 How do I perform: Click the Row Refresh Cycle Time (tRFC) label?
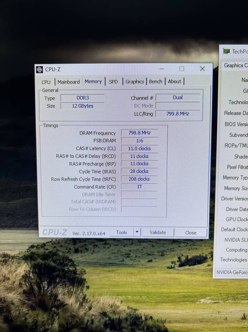tap(83, 179)
